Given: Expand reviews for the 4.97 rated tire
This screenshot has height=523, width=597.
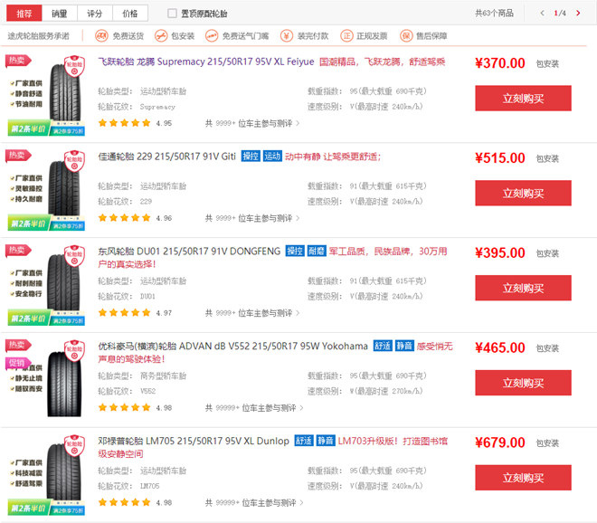Looking at the screenshot, I should click(252, 313).
